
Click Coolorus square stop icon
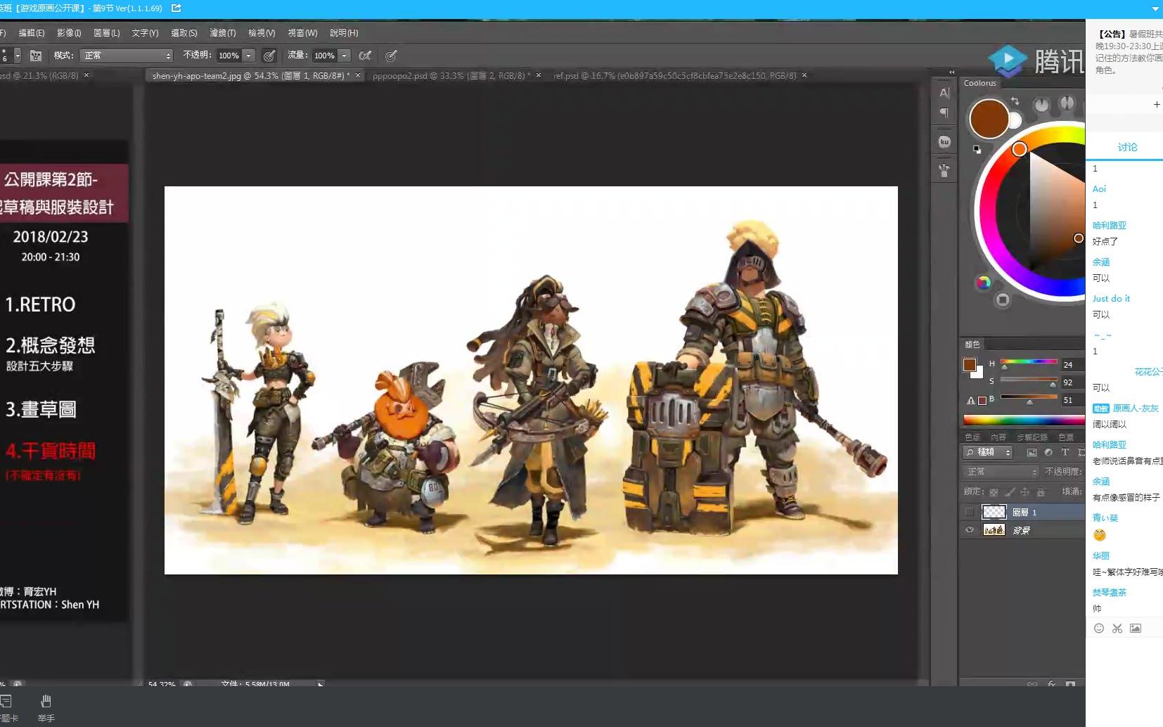point(1003,300)
